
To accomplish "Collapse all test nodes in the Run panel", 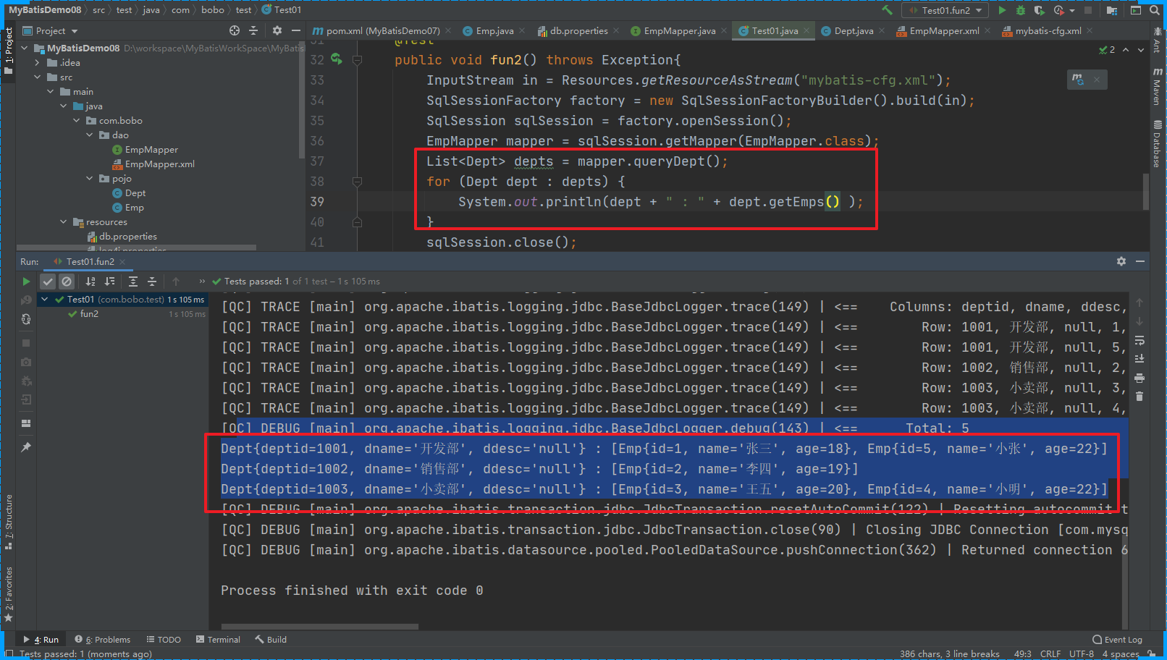I will [152, 282].
